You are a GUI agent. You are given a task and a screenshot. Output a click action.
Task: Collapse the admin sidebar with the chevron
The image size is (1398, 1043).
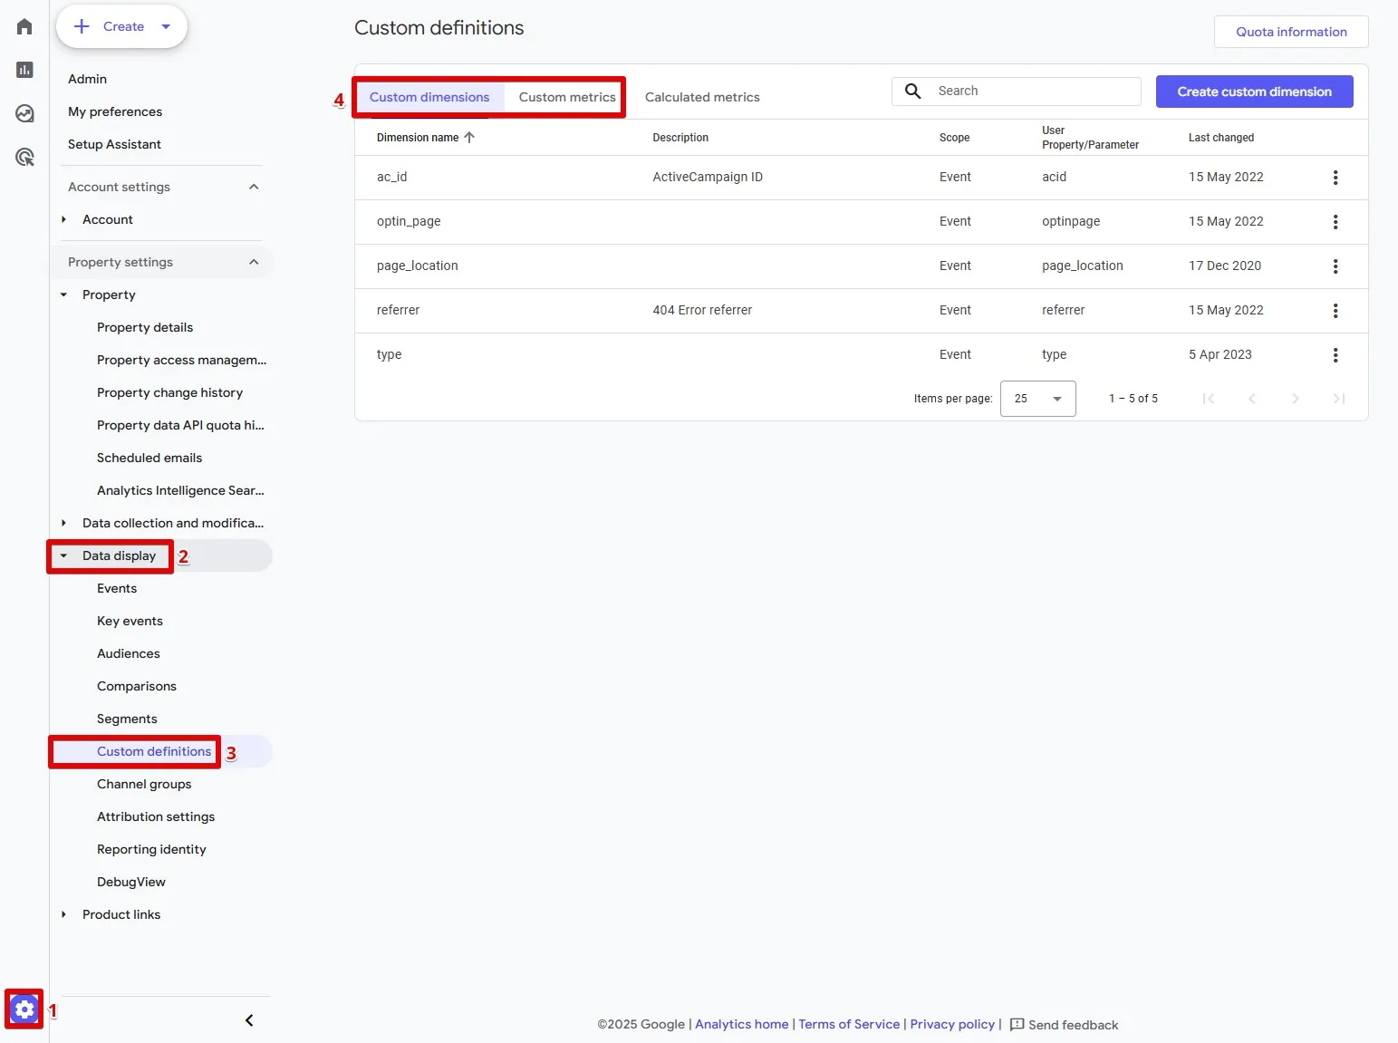coord(249,1020)
